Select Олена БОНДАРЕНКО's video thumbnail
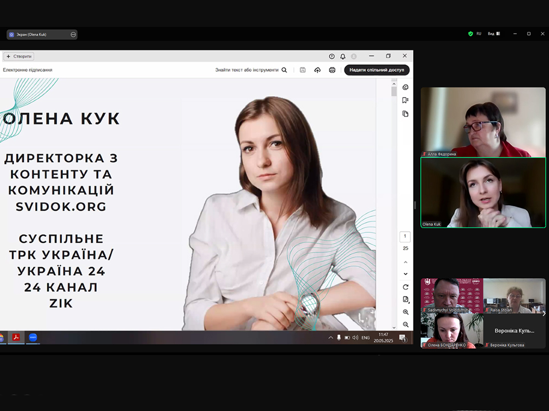Image resolution: width=549 pixels, height=411 pixels. [x=452, y=331]
